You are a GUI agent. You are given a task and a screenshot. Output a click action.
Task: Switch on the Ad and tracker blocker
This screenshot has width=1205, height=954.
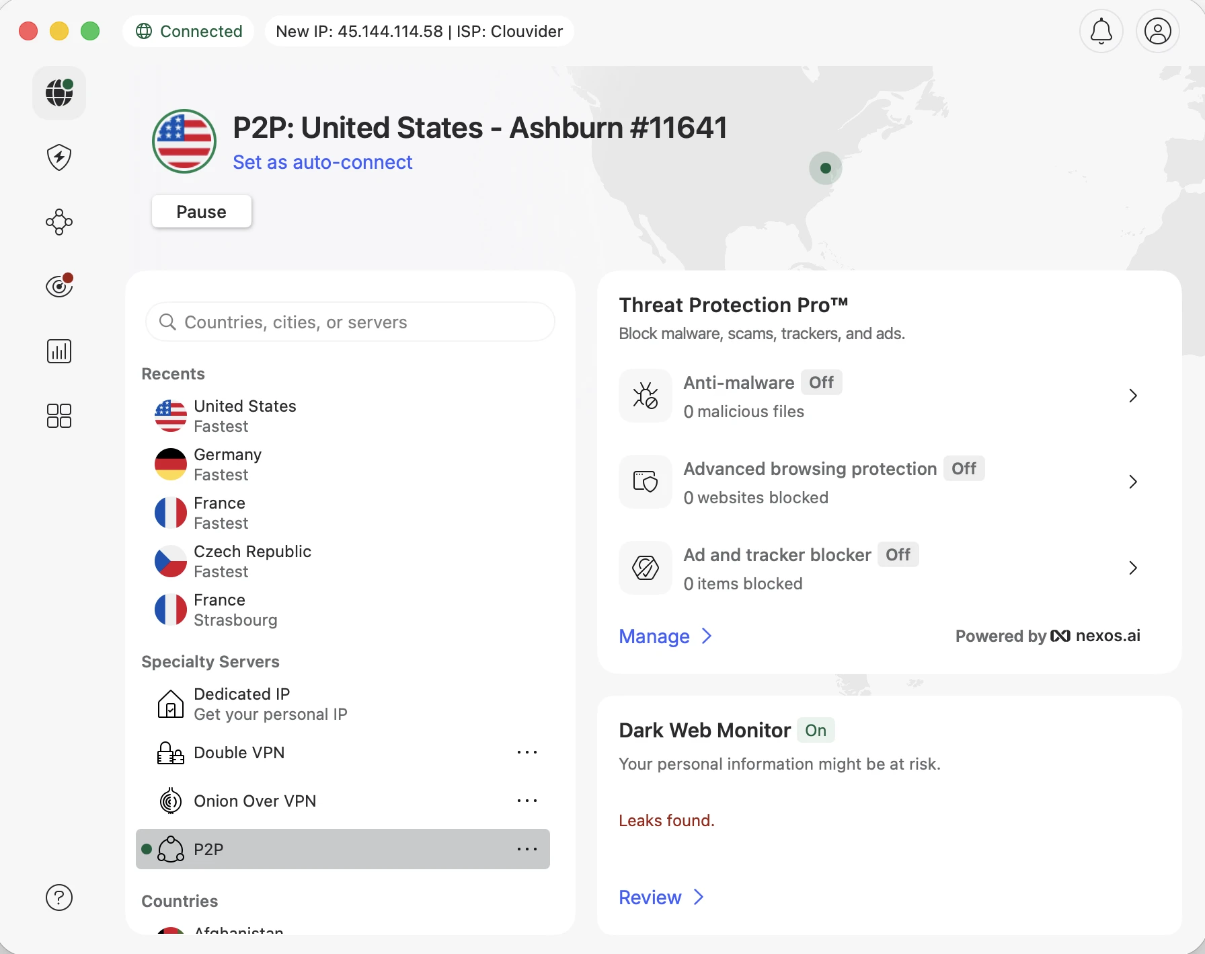point(898,554)
